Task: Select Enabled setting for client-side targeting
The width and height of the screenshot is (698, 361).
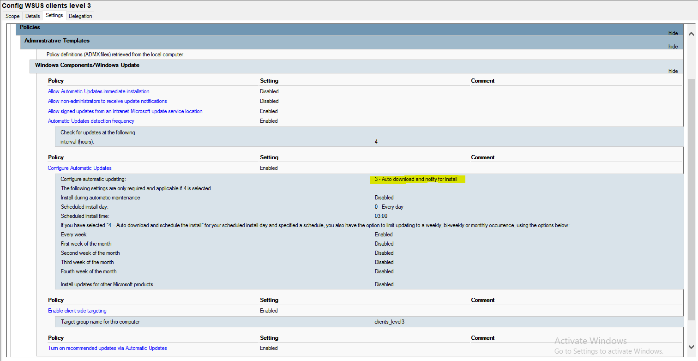Action: pyautogui.click(x=269, y=311)
